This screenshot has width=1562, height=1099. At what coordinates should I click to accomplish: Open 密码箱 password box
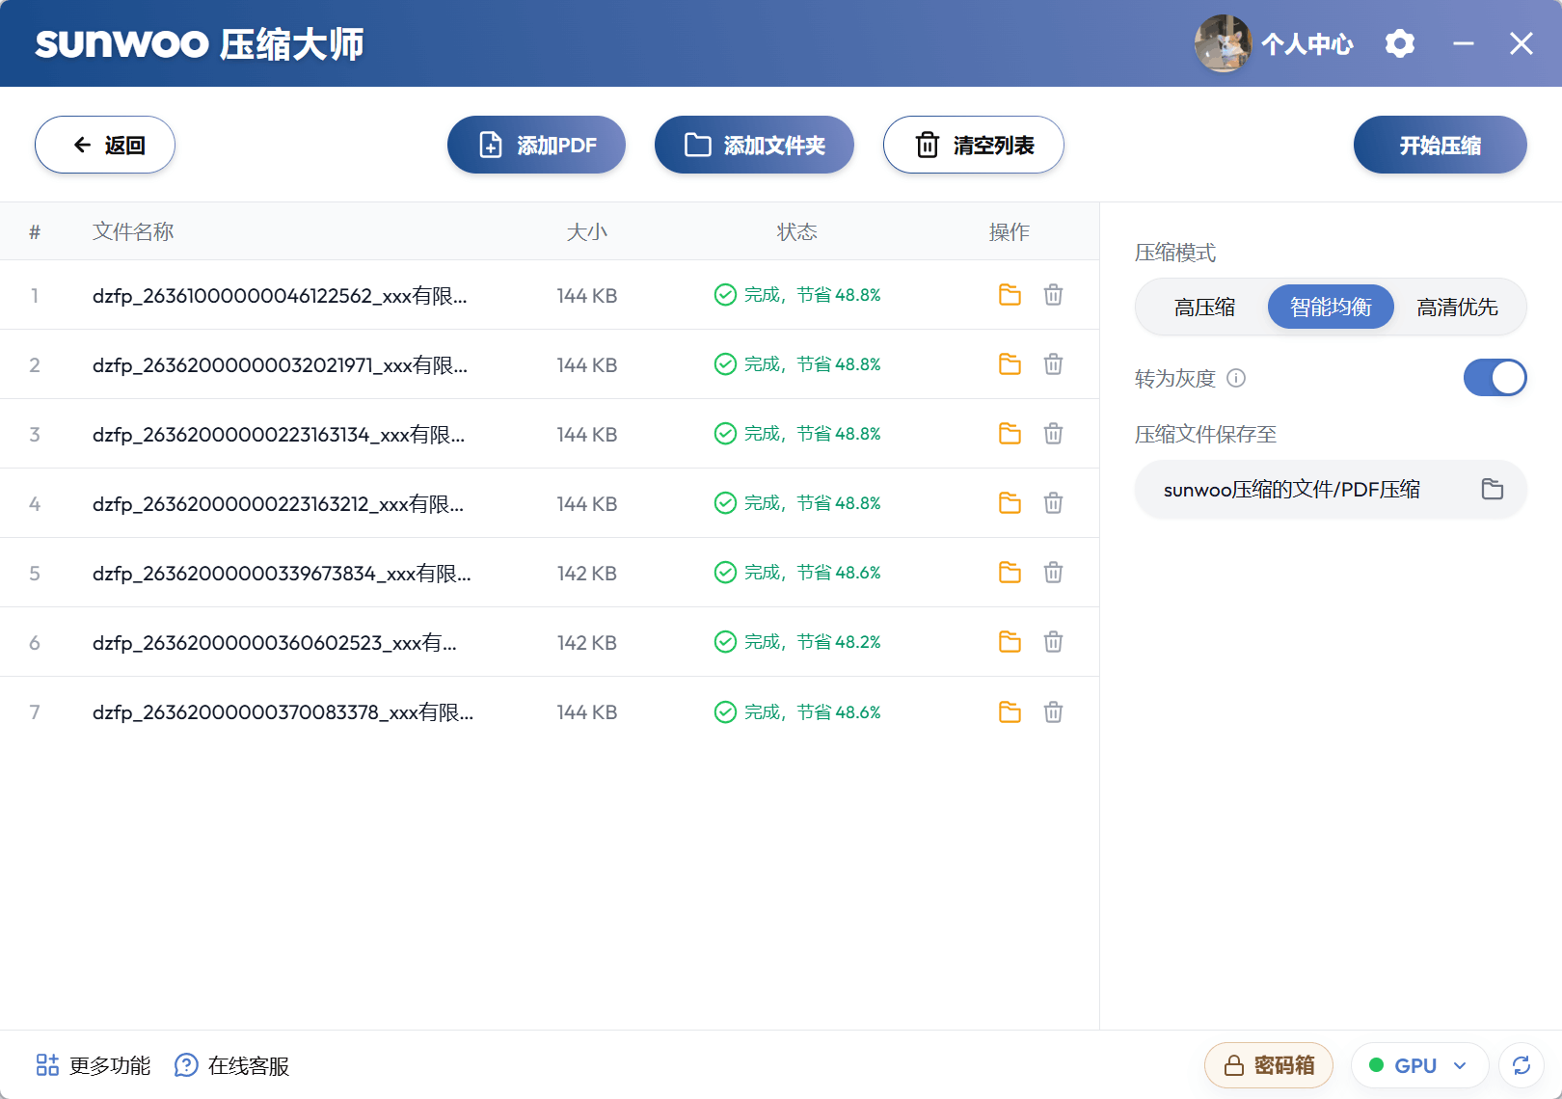click(x=1269, y=1065)
